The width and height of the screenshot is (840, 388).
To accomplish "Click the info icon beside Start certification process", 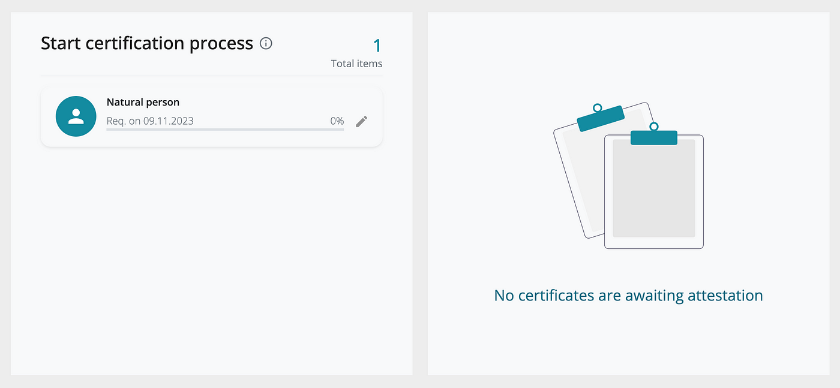I will (266, 43).
